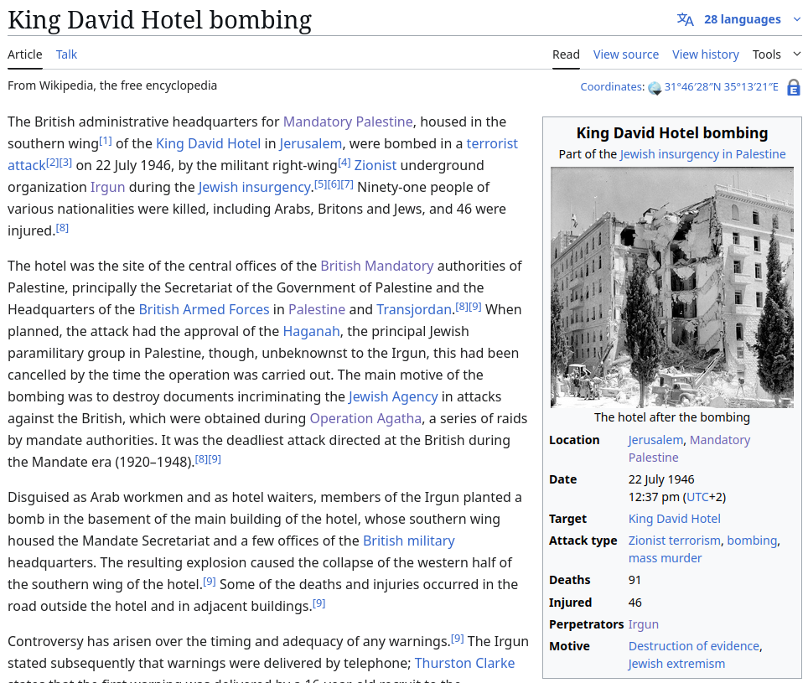
Task: Click the Jerusalem link in first paragraph
Action: 310,143
